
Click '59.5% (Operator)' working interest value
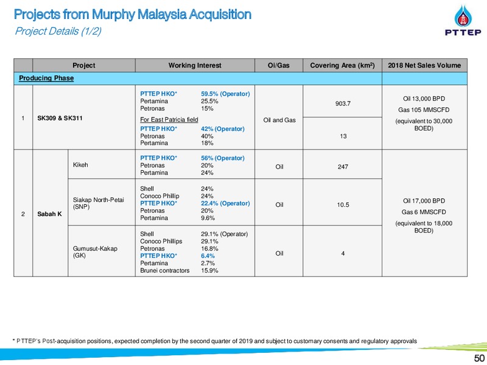pyautogui.click(x=225, y=94)
